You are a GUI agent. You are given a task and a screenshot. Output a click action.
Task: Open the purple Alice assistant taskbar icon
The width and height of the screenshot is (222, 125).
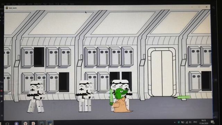(16, 123)
